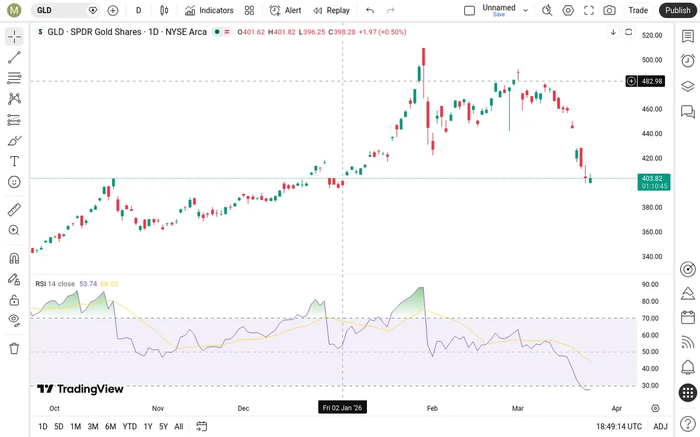Select the 1Y time range

148,427
